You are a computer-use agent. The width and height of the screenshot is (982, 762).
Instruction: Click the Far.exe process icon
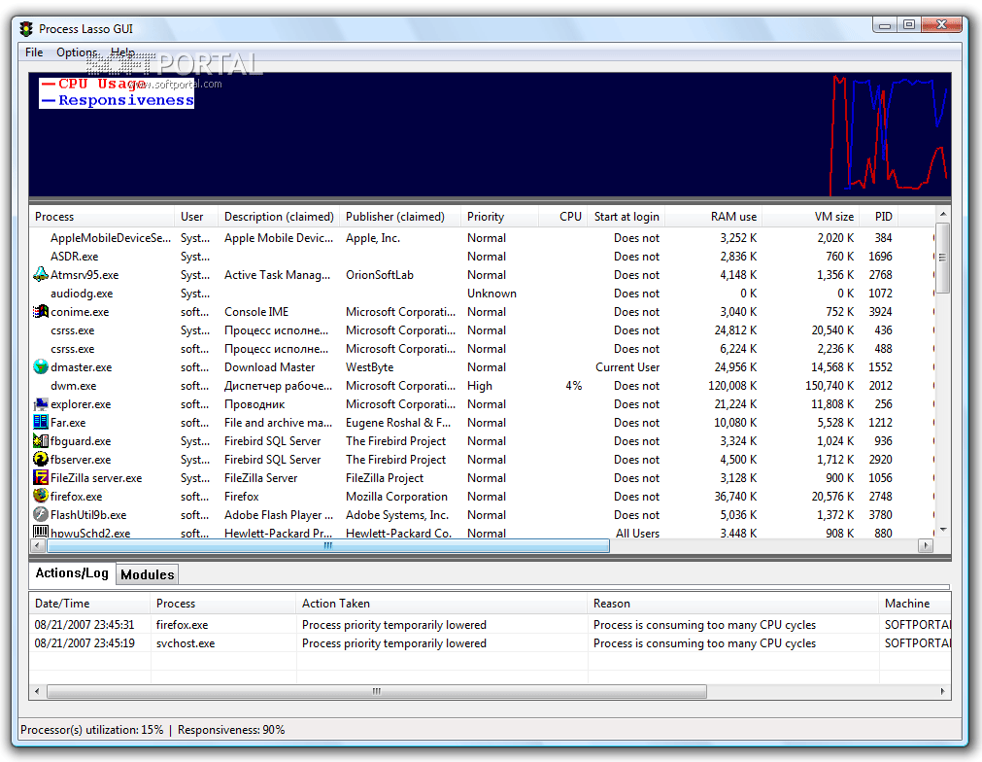click(41, 422)
